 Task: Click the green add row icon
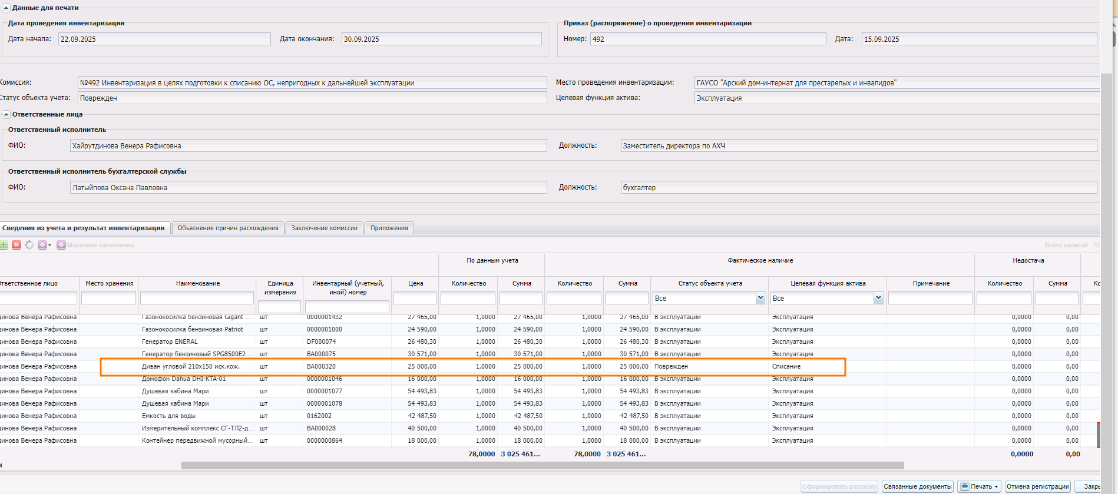pos(4,245)
